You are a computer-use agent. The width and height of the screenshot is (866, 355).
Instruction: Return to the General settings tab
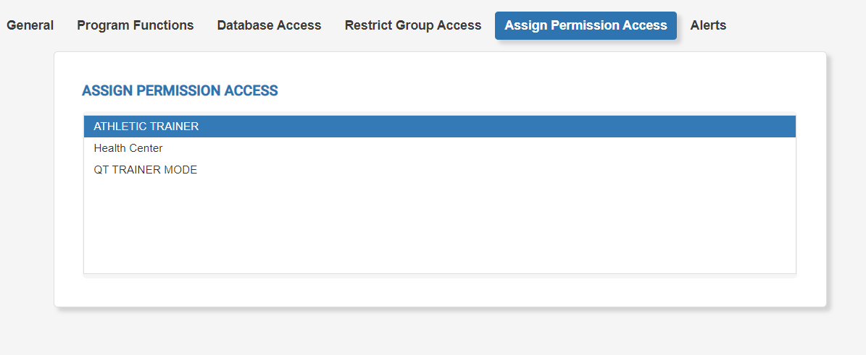pyautogui.click(x=30, y=25)
